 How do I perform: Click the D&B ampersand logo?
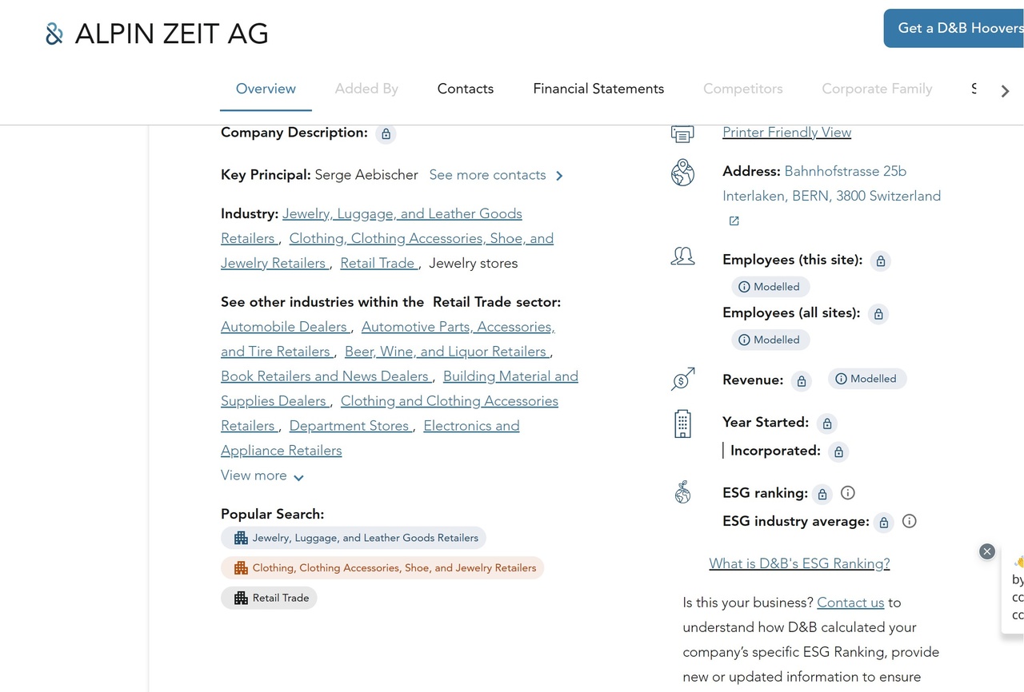54,34
